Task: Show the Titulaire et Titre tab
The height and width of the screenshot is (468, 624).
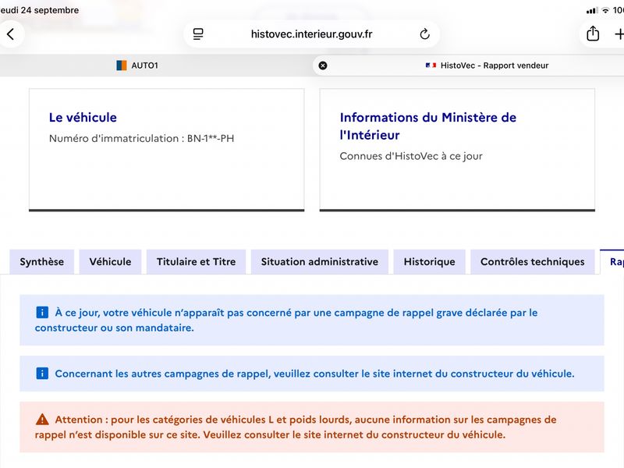Action: point(197,262)
